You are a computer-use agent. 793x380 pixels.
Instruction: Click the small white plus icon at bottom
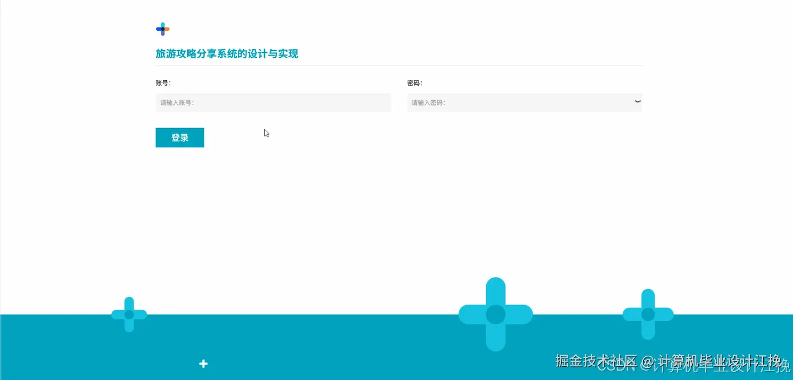click(x=203, y=364)
